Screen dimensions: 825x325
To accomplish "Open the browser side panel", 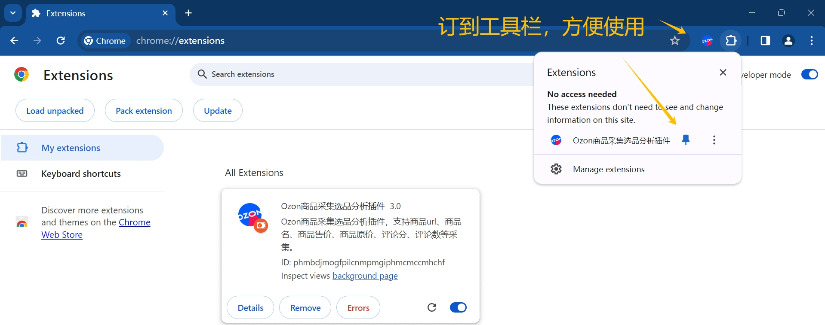I will [x=765, y=41].
